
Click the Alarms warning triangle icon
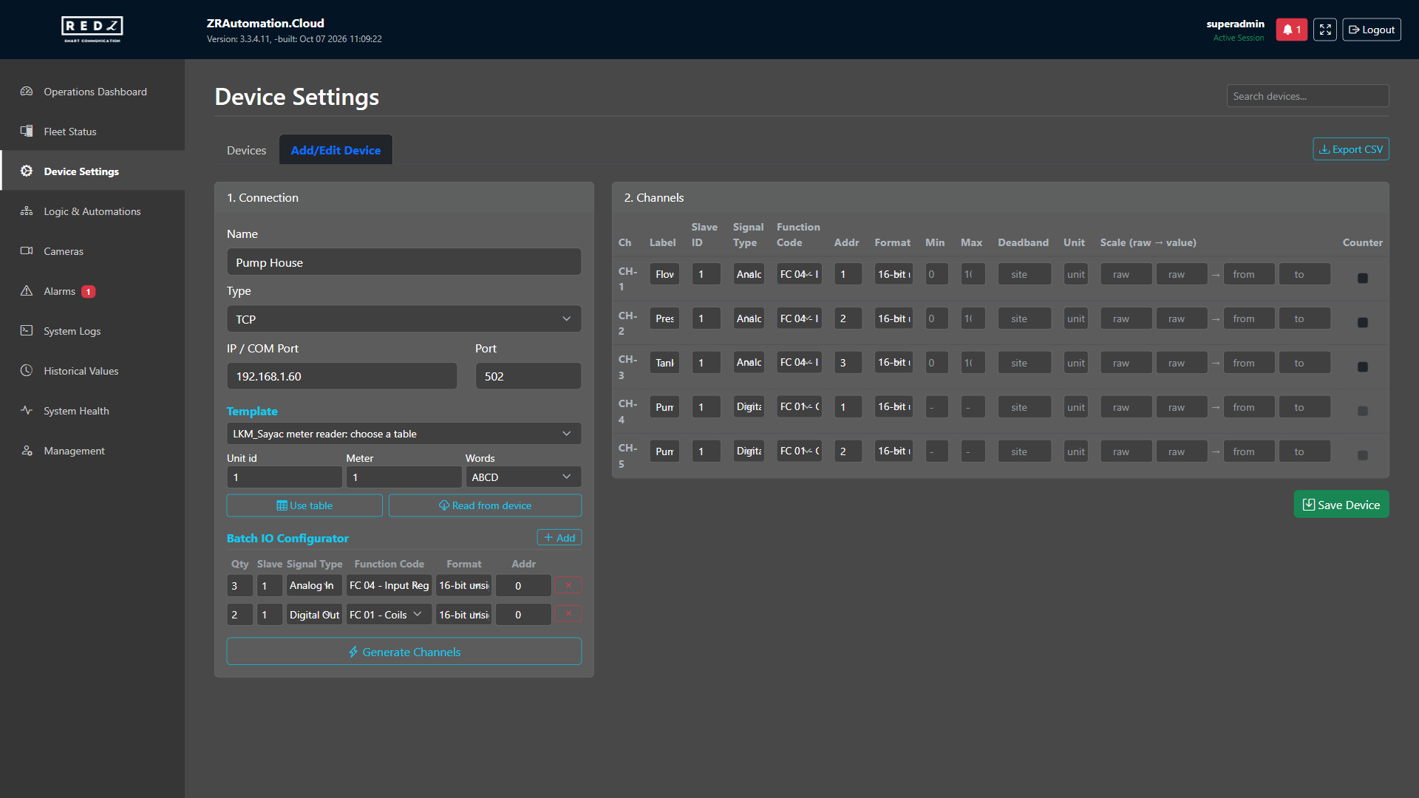[x=27, y=291]
